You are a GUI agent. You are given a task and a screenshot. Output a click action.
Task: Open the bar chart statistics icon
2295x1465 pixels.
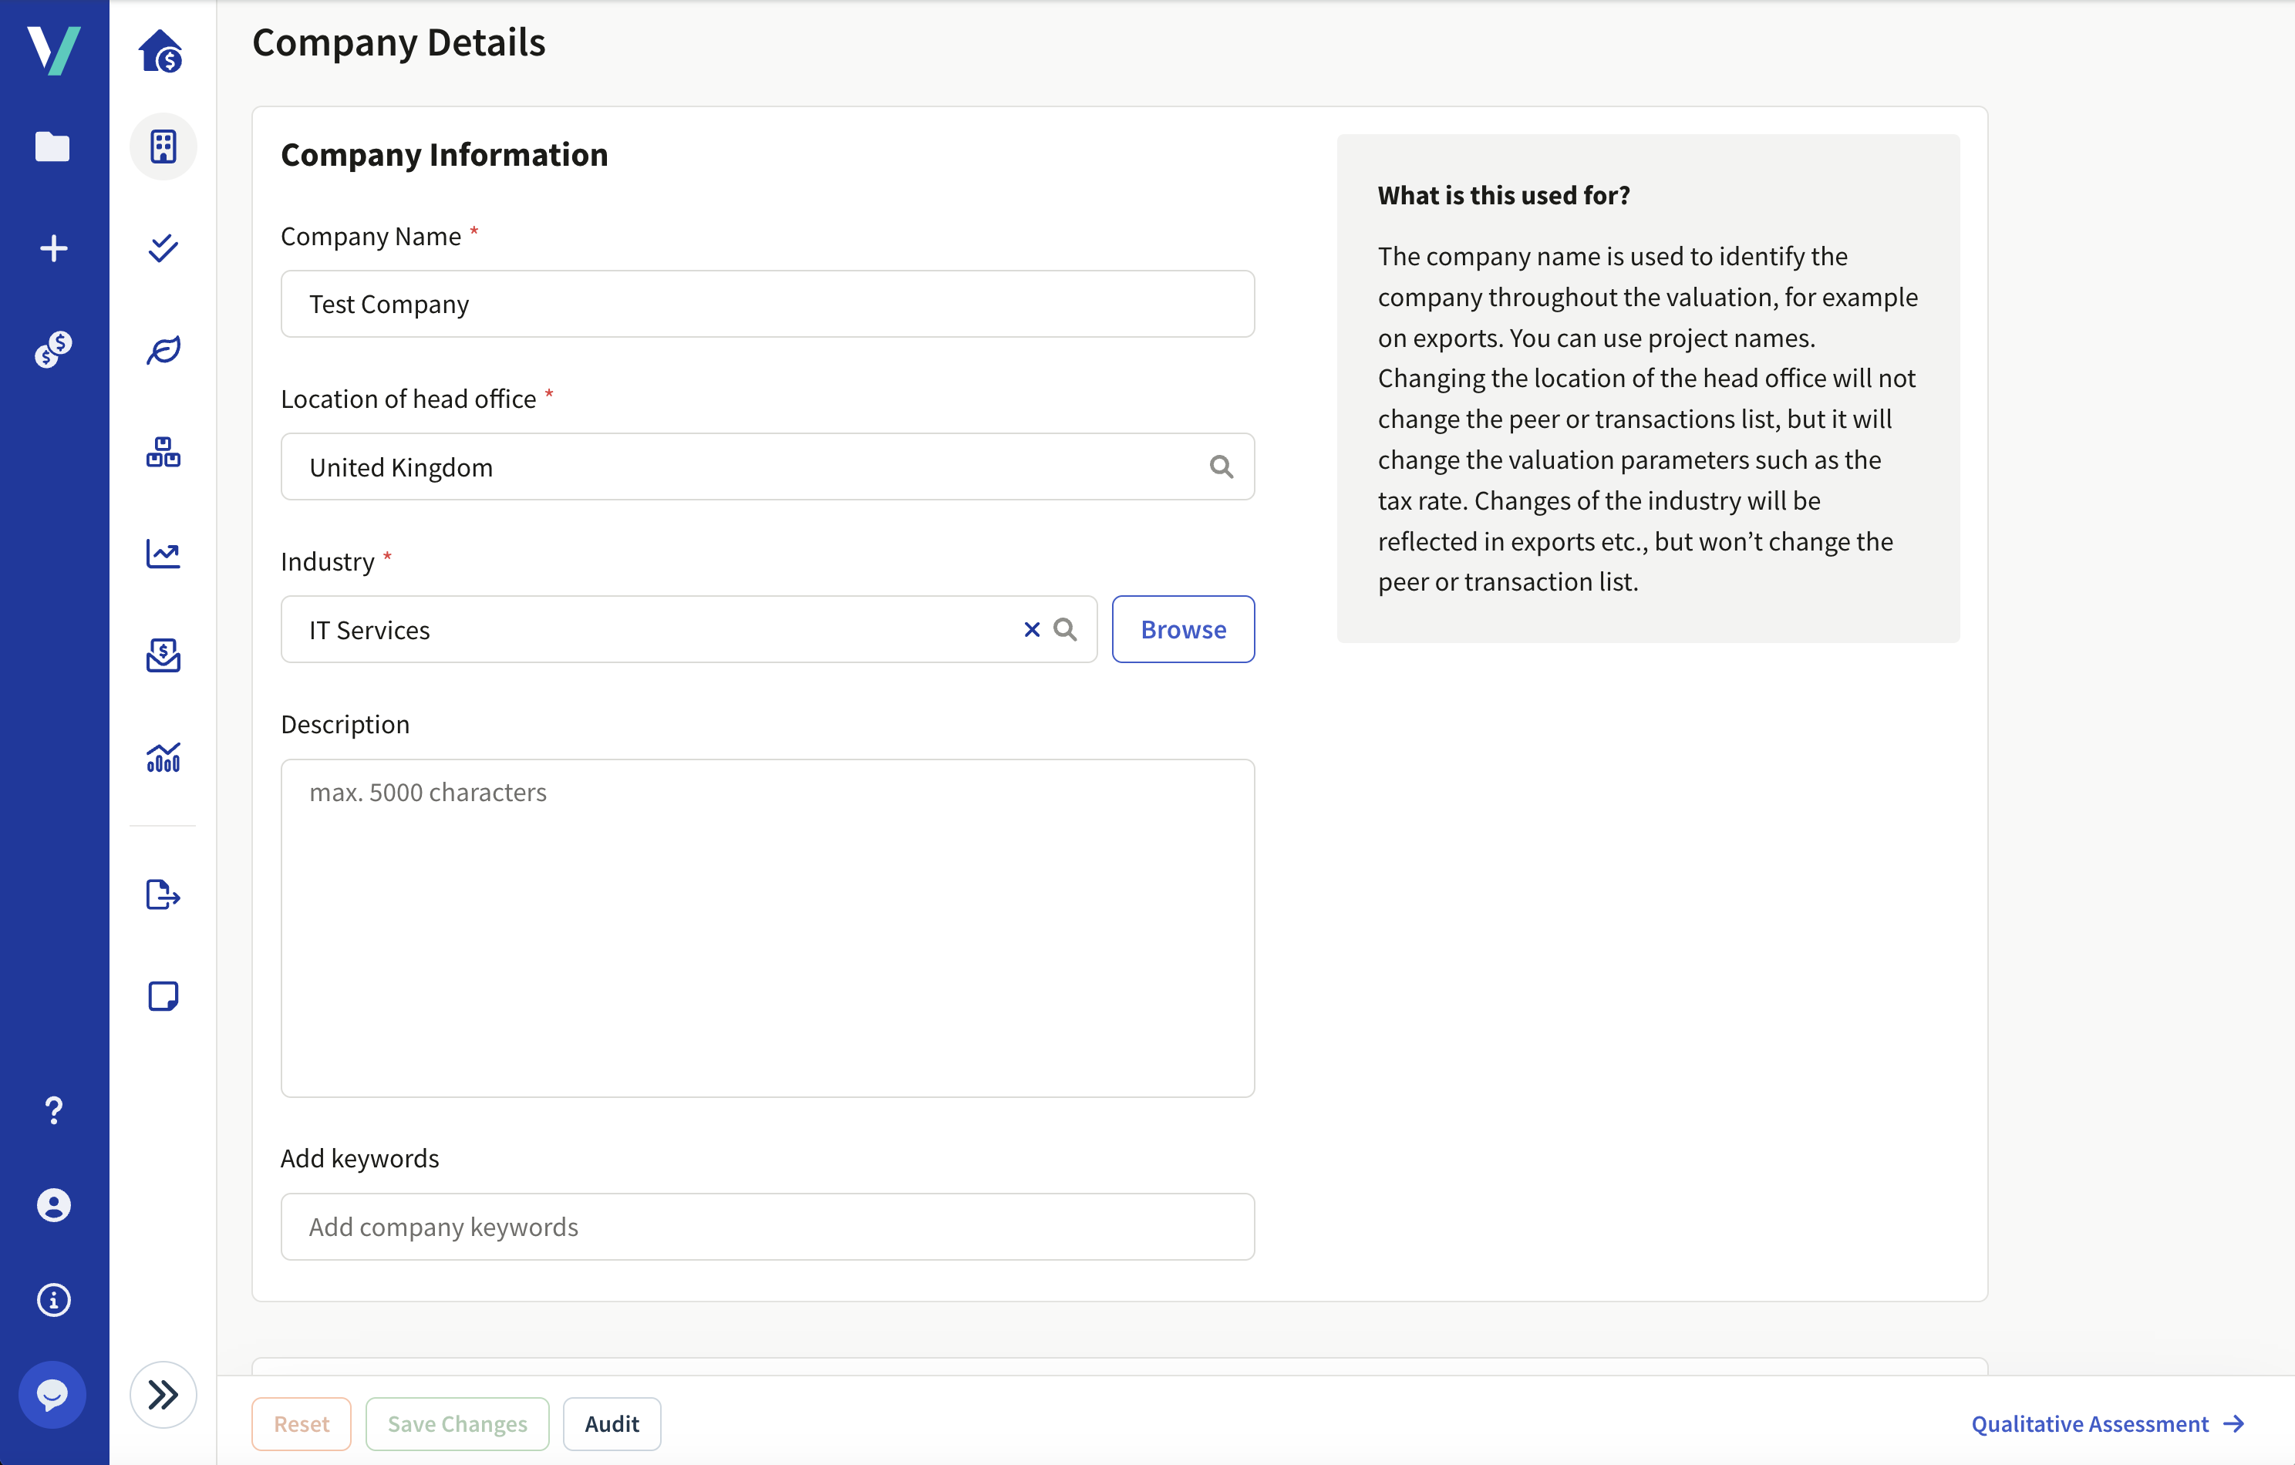click(x=163, y=758)
